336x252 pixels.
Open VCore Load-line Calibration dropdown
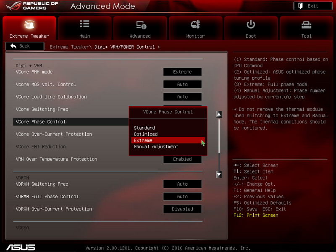pos(182,97)
